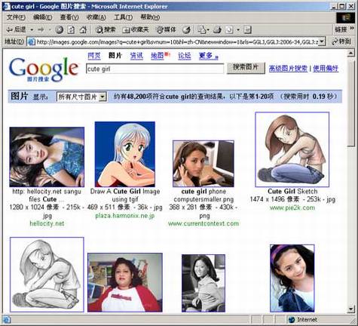Open the Mail toolbar dropdown arrow

click(208, 30)
